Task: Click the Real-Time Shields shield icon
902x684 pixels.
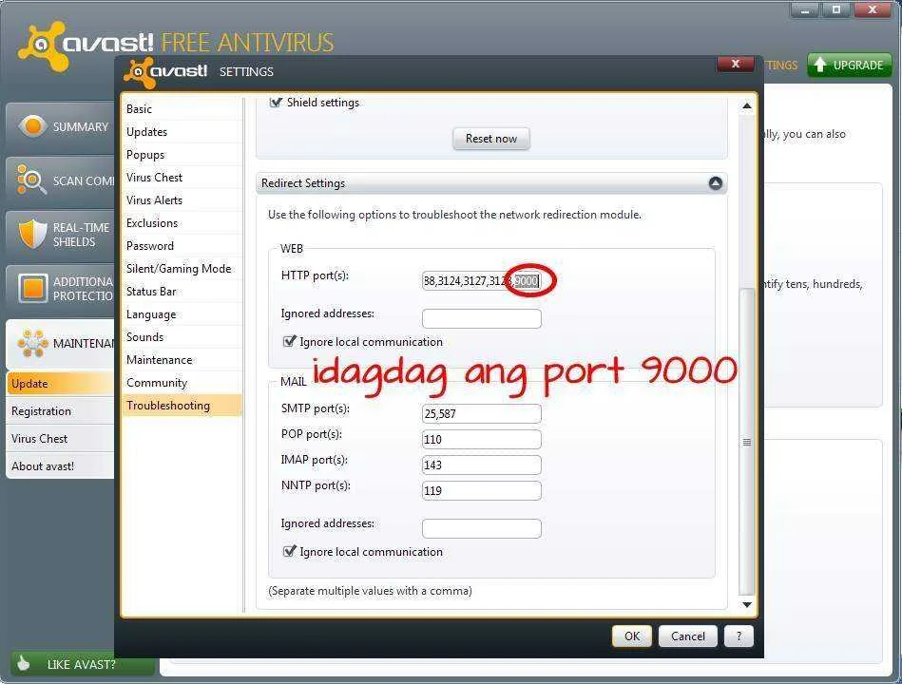Action: click(32, 234)
